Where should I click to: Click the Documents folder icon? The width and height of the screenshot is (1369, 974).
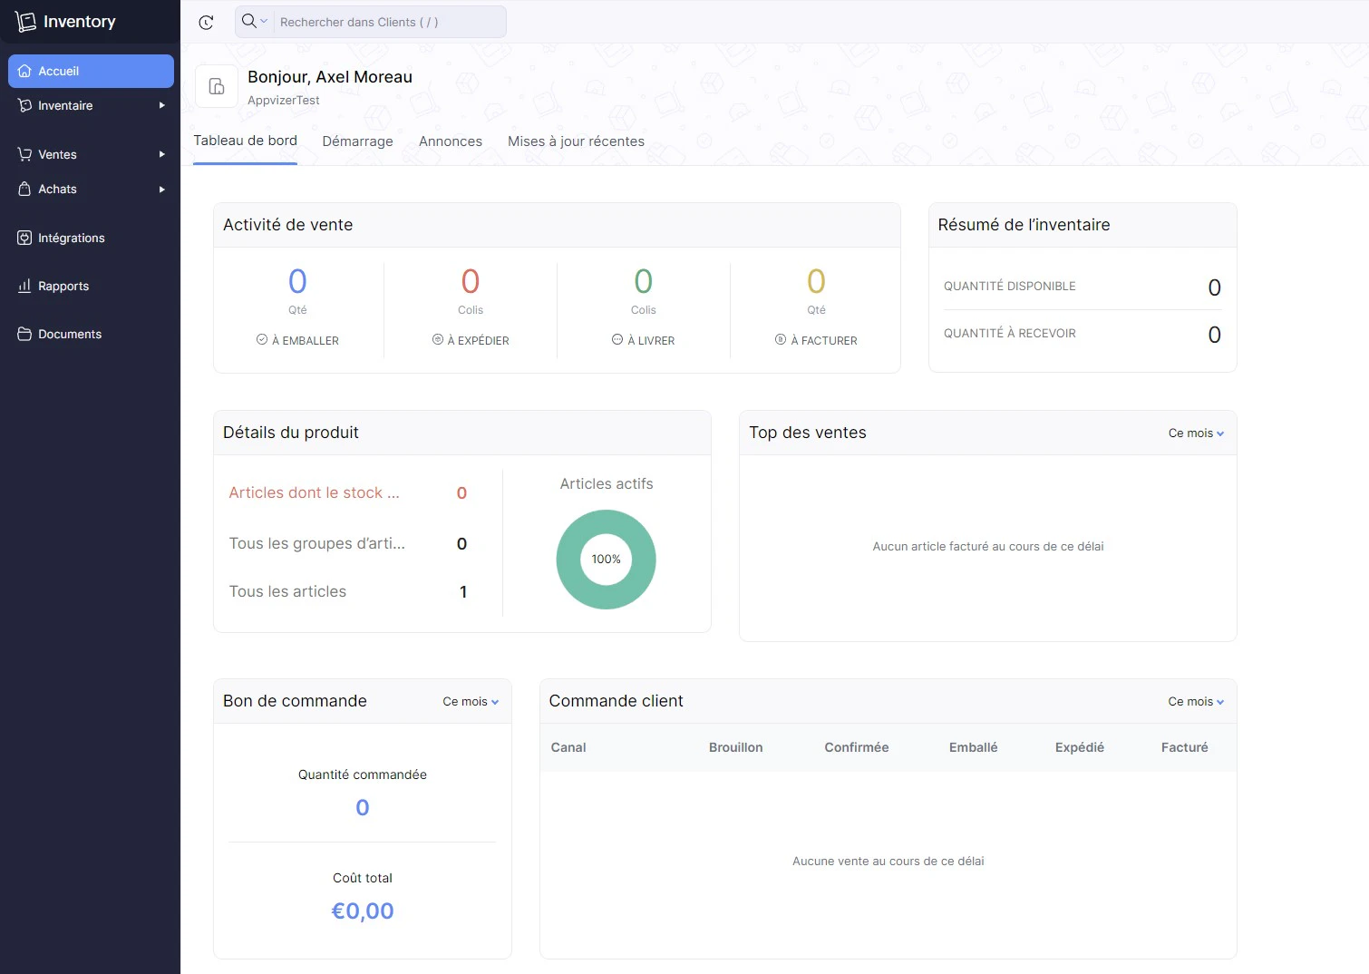coord(24,334)
